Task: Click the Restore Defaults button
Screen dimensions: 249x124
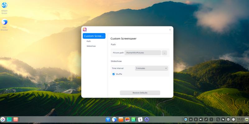Action: point(140,93)
